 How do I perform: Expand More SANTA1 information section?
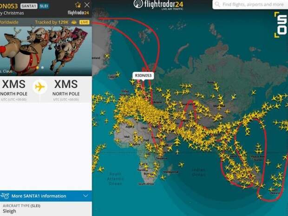[x=46, y=196]
